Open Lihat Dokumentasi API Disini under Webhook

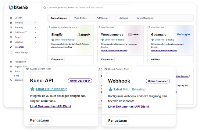click(128, 107)
